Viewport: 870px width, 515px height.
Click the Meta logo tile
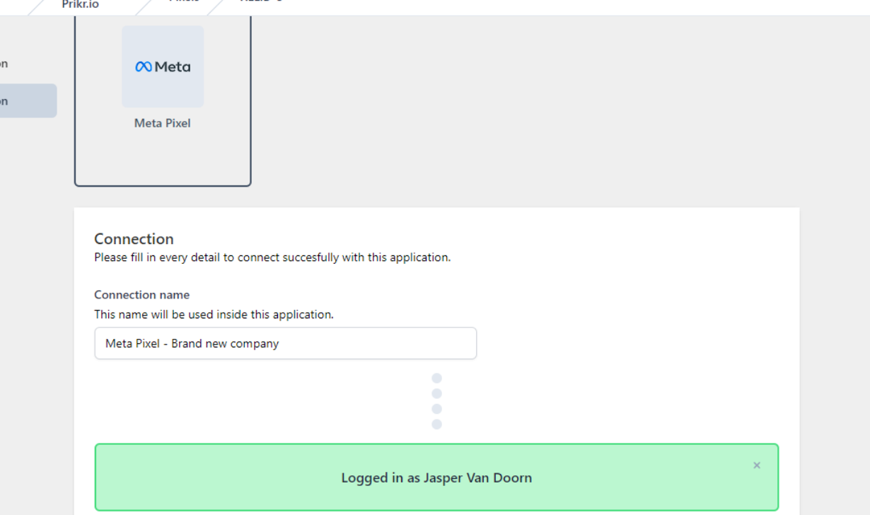[x=163, y=66]
